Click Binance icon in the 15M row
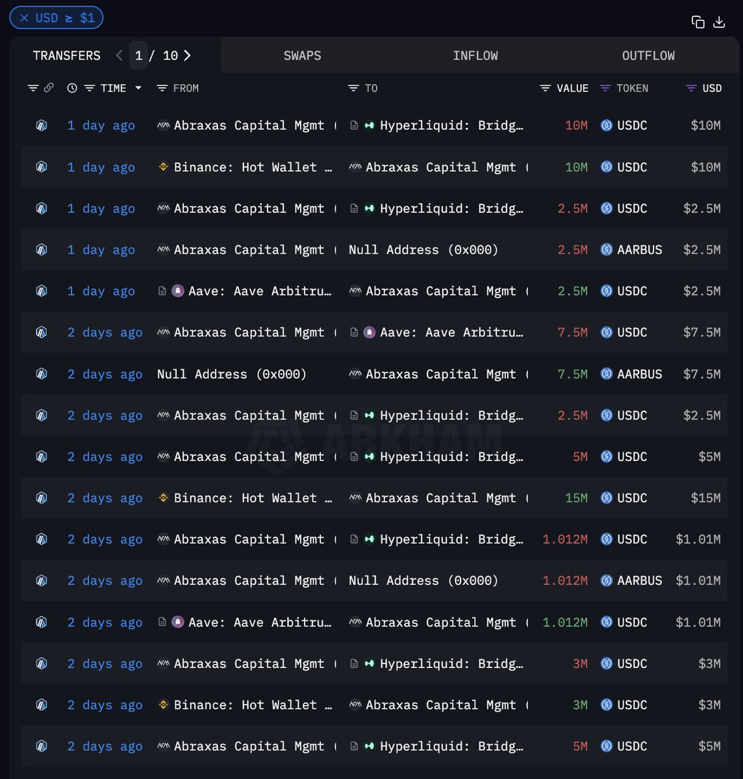743x779 pixels. point(164,498)
